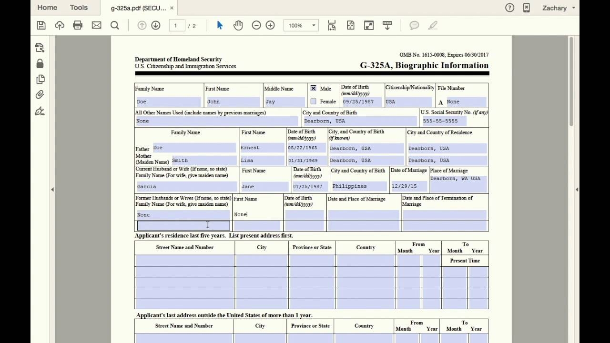
Task: Go to the previous page arrow
Action: point(142,25)
